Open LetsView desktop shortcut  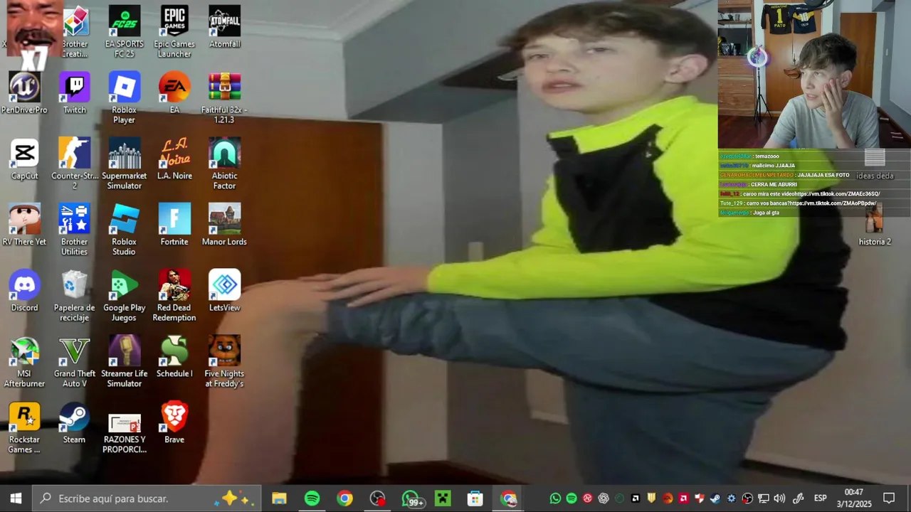pyautogui.click(x=224, y=292)
